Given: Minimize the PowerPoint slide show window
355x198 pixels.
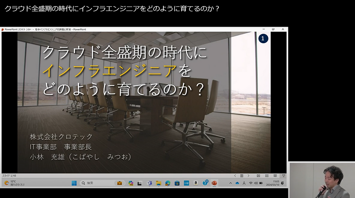Looking at the screenshot, I should click(x=264, y=29).
